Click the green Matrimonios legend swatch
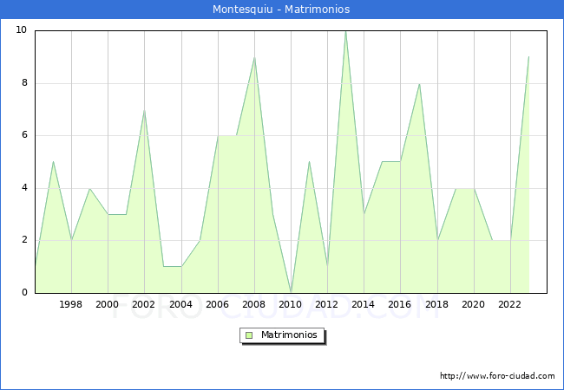564x390 pixels. click(x=249, y=335)
